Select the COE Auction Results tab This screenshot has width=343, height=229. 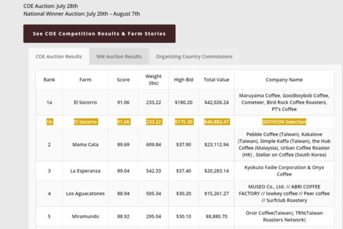point(59,56)
